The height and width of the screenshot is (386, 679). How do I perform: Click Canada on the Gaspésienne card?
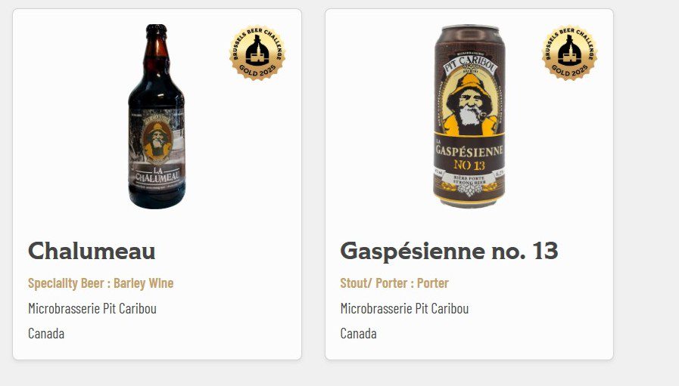pyautogui.click(x=359, y=334)
